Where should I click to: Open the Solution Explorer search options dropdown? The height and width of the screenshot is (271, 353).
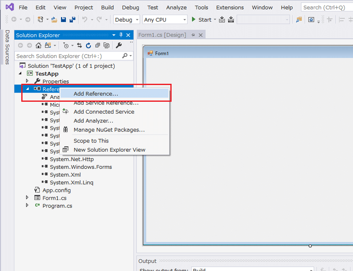[x=131, y=56]
